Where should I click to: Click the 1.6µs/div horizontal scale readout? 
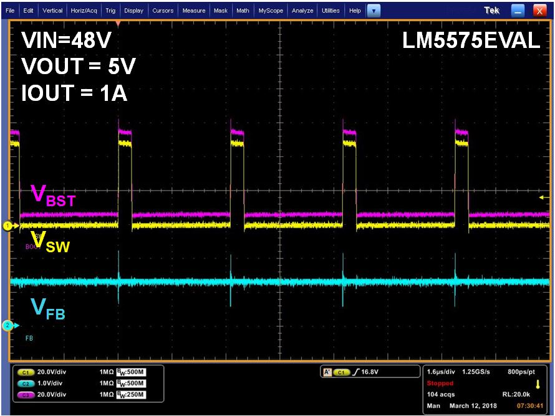click(441, 372)
